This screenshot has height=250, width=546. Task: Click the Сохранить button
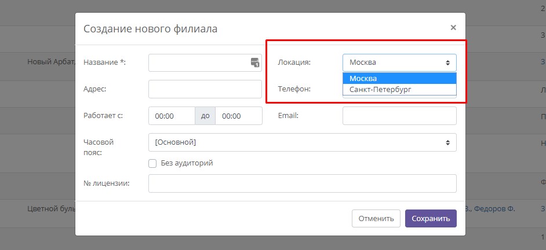[431, 218]
